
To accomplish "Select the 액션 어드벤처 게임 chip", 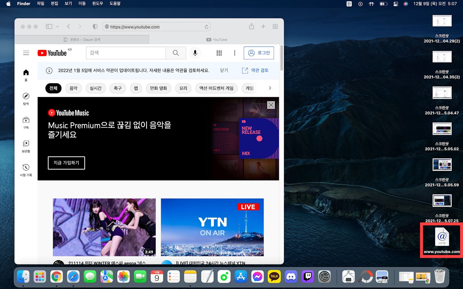I will pyautogui.click(x=216, y=88).
